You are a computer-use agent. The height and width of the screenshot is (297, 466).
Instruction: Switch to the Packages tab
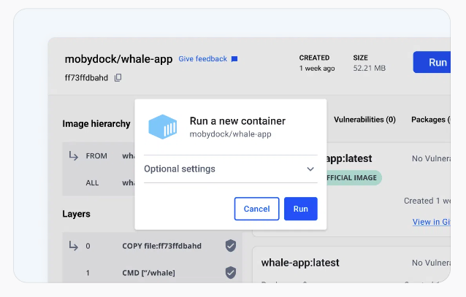pos(431,120)
